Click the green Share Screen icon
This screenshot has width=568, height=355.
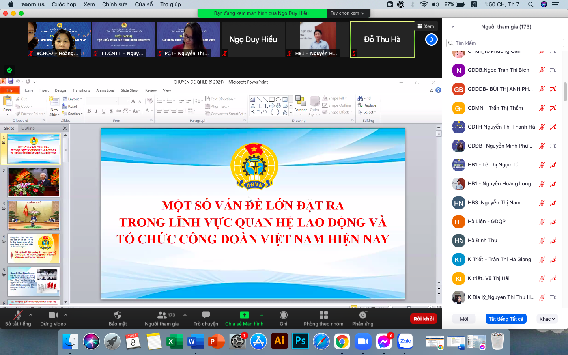pos(244,315)
